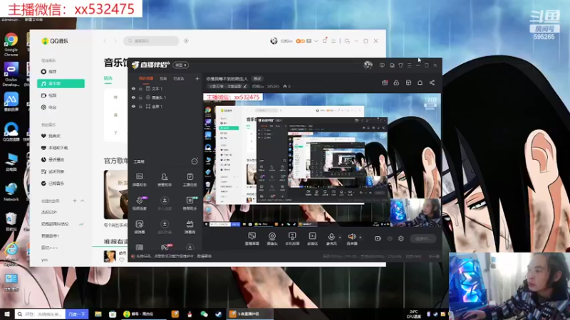This screenshot has width=570, height=320.
Task: Click the 百度一下 taskbar button
Action: (x=78, y=314)
